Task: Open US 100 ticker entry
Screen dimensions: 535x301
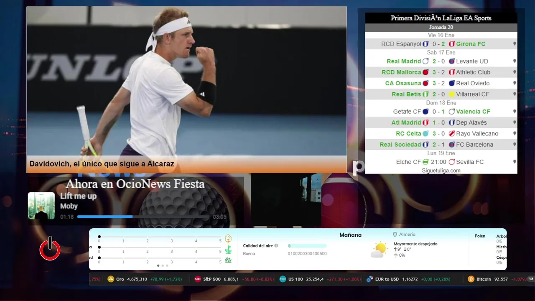Action: click(x=321, y=279)
